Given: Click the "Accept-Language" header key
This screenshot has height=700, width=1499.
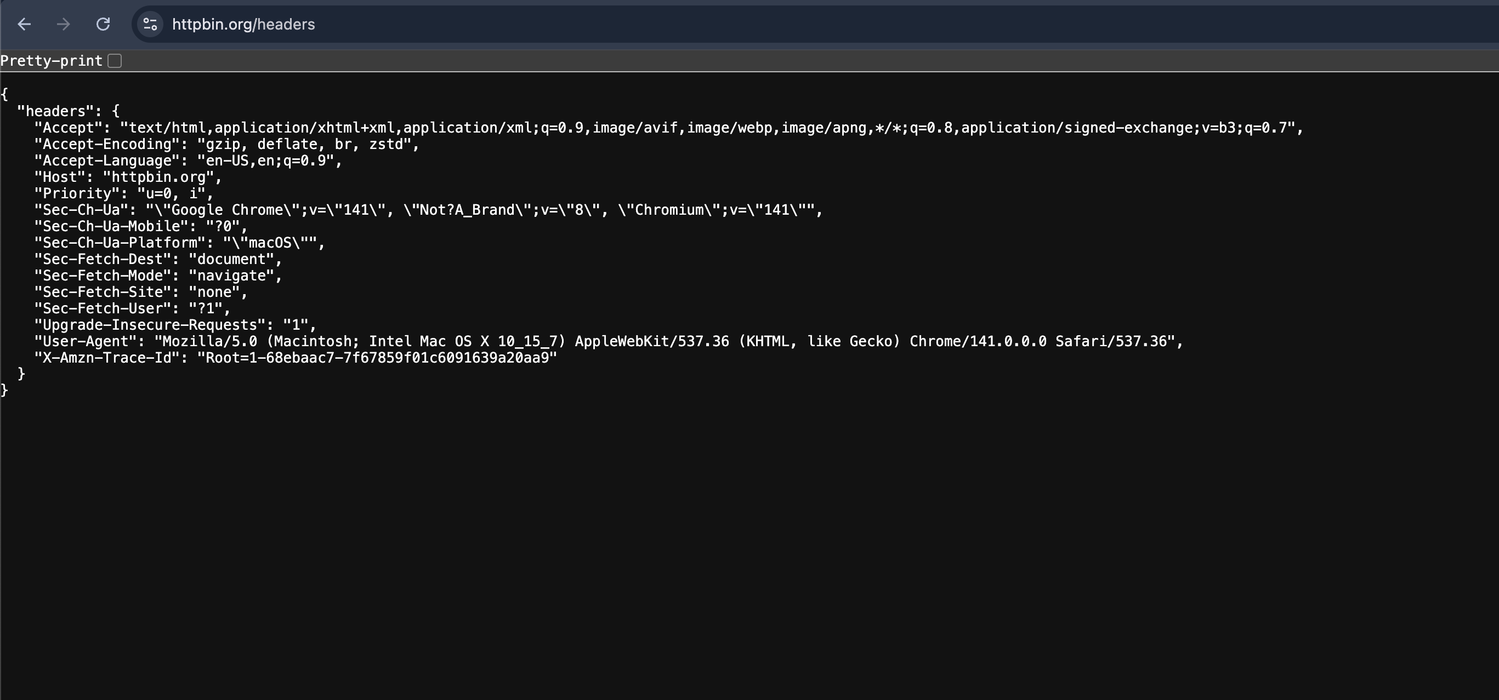Looking at the screenshot, I should pos(106,160).
